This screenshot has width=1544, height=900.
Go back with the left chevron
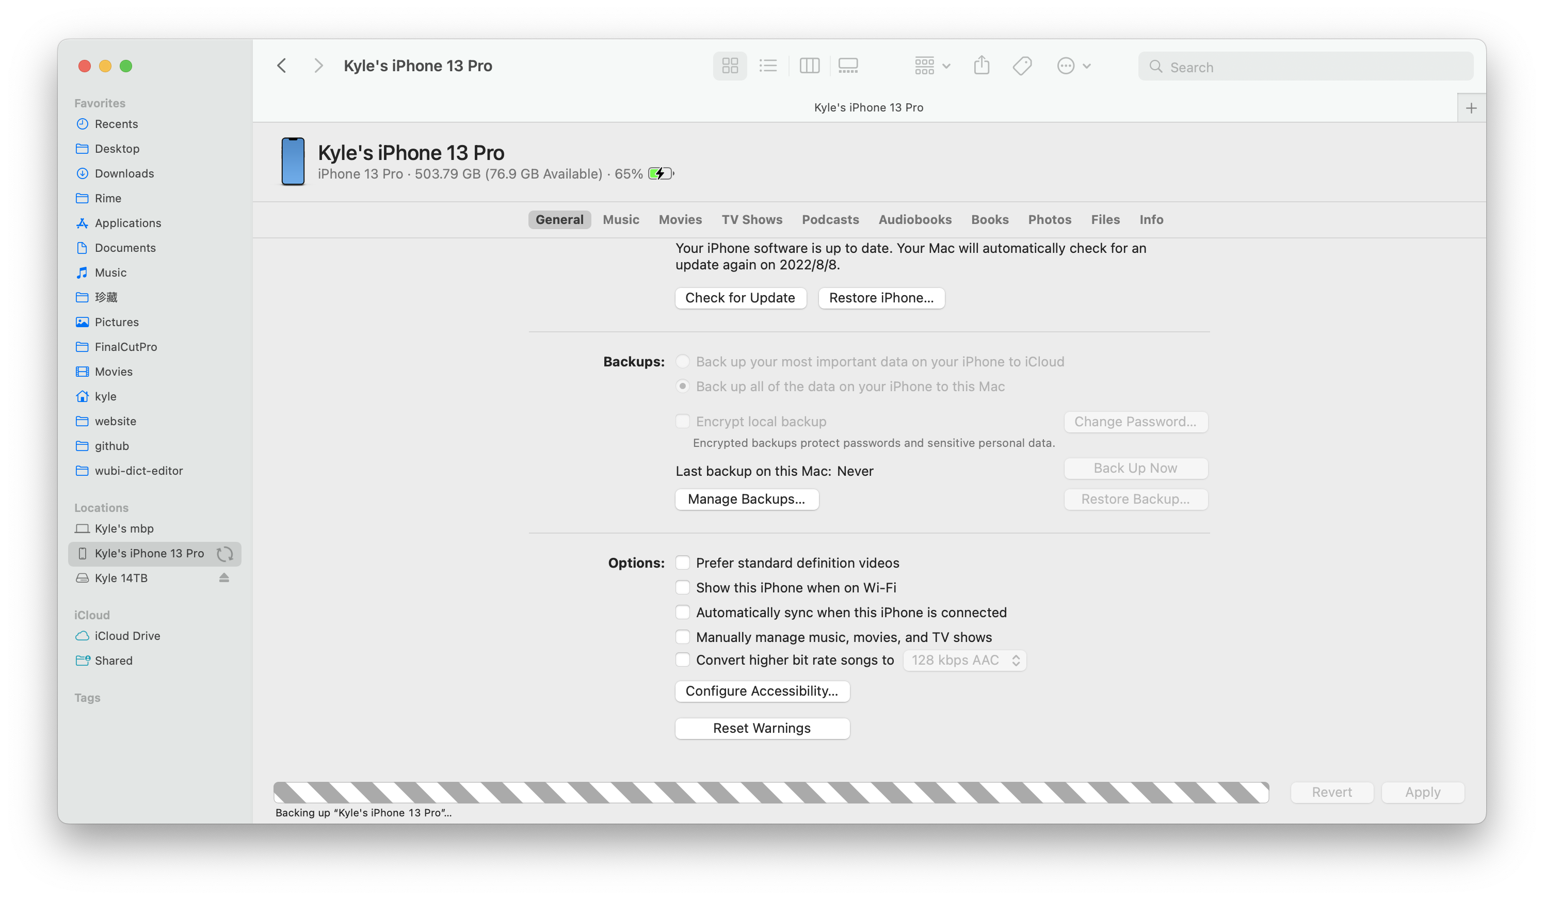point(282,66)
